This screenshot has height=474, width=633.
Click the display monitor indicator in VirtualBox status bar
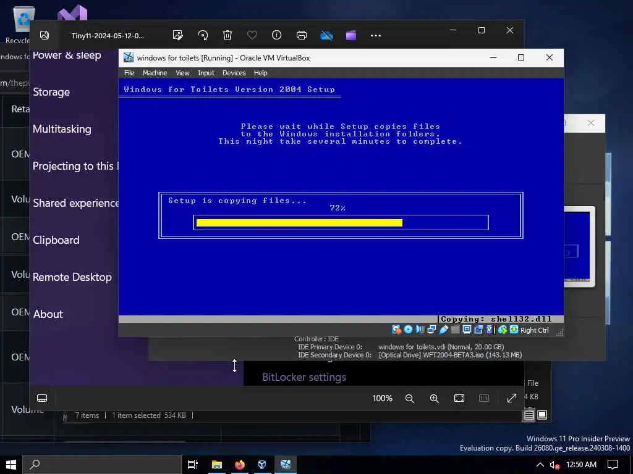[x=467, y=330]
